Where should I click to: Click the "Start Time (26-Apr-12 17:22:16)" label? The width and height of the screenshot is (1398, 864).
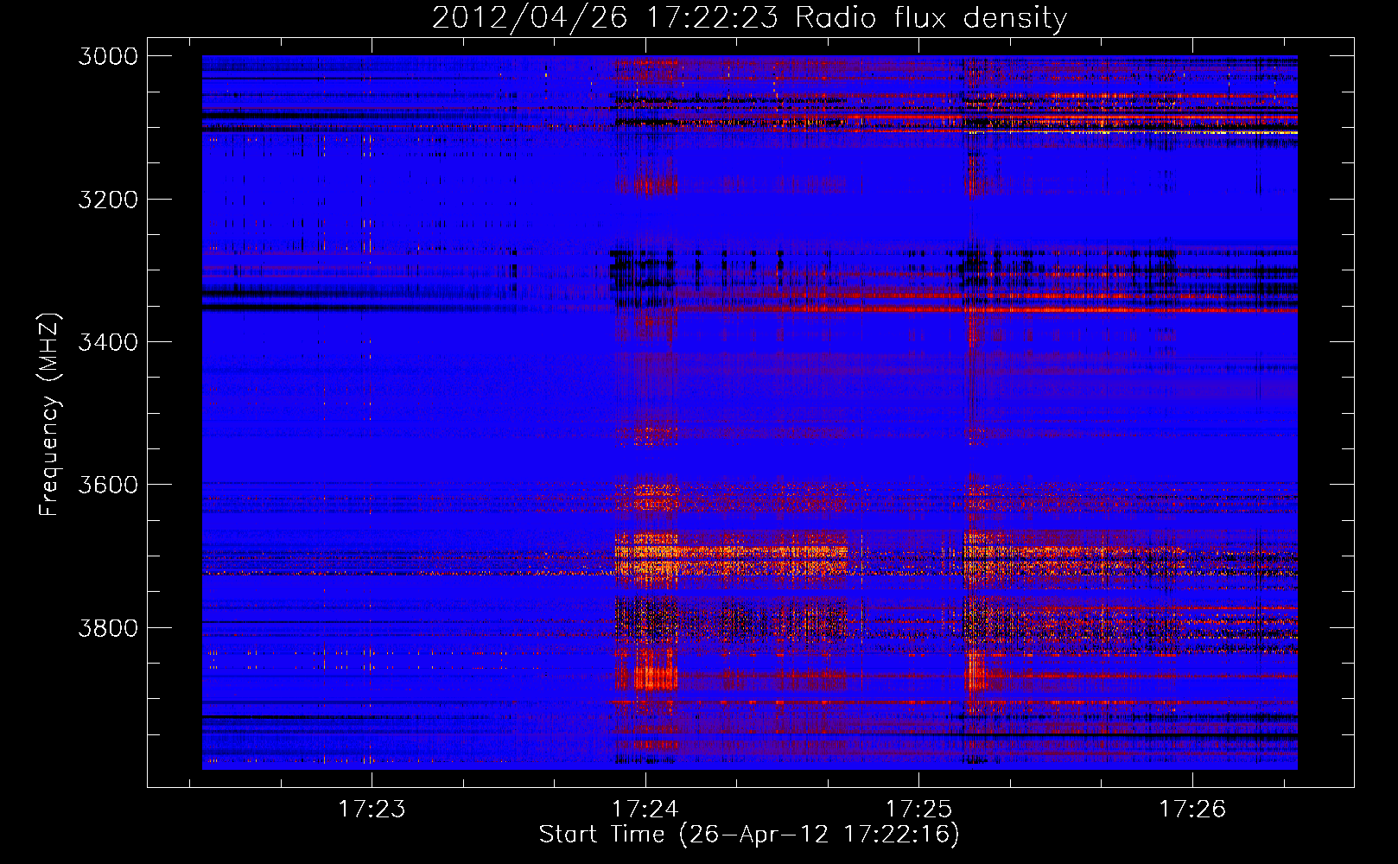(749, 835)
